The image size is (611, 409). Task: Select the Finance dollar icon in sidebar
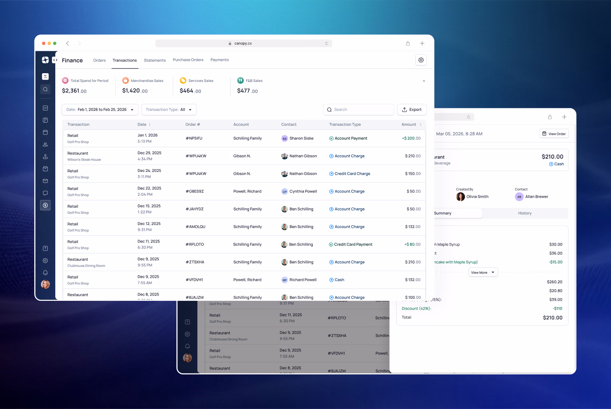click(x=45, y=205)
